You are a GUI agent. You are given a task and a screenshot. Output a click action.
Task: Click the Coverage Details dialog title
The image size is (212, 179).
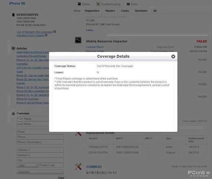[x=113, y=56]
